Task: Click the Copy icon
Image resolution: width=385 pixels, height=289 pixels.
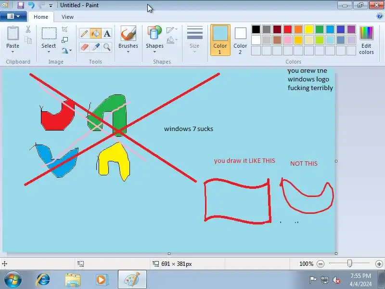Action: tap(28, 40)
